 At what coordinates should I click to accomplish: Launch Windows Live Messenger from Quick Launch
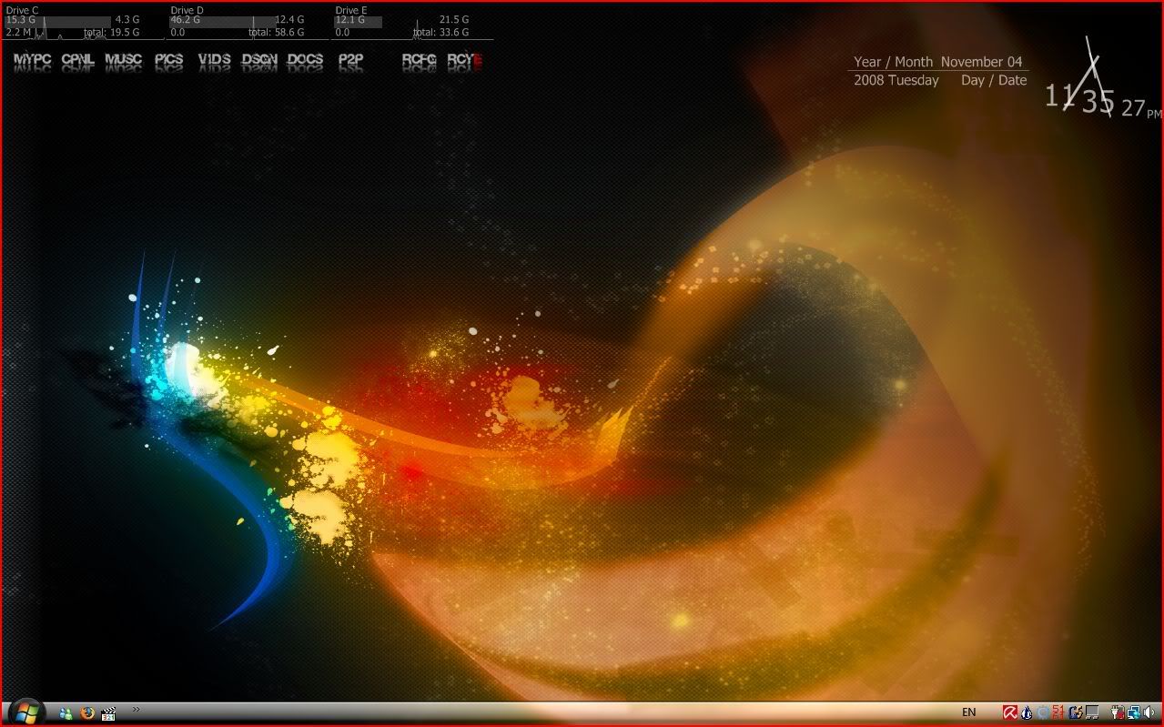[66, 713]
